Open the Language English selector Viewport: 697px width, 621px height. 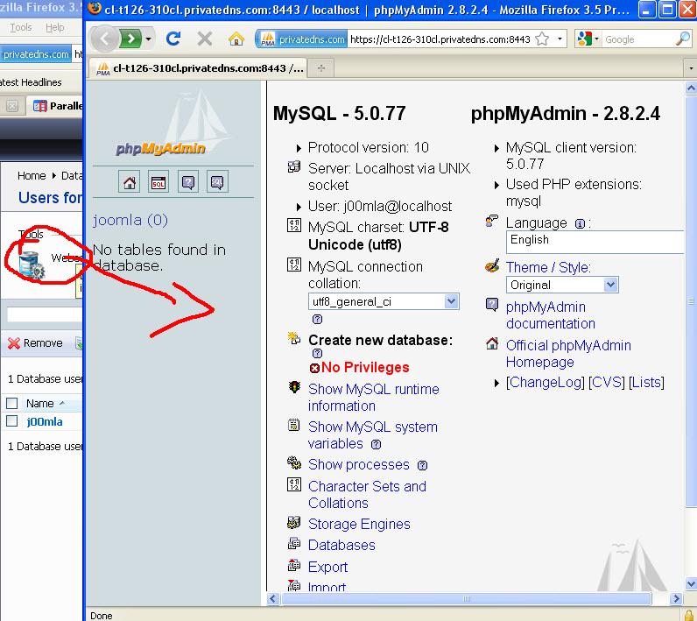click(595, 243)
